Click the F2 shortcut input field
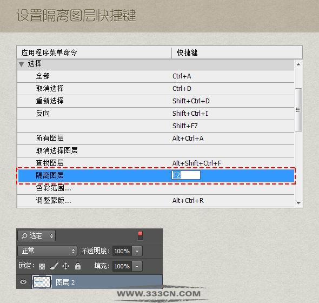The width and height of the screenshot is (319, 303). click(x=186, y=175)
